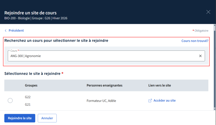Select the radio button for groups G22 and G21
Image resolution: width=216 pixels, height=125 pixels.
coord(10,101)
